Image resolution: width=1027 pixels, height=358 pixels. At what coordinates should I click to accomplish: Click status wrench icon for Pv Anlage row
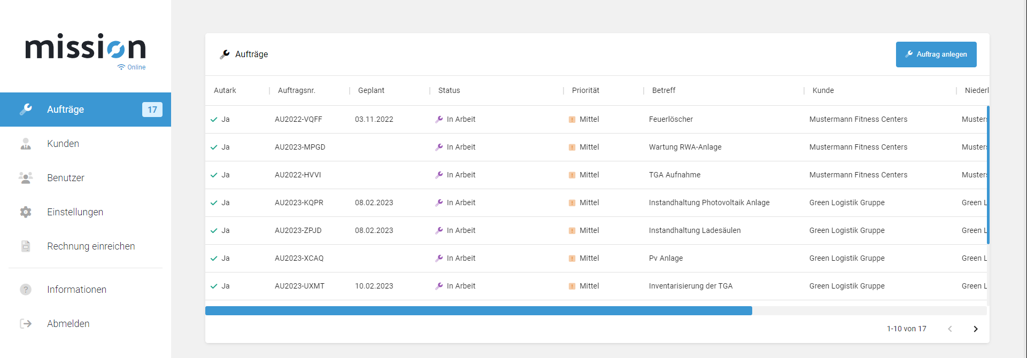[x=439, y=259]
